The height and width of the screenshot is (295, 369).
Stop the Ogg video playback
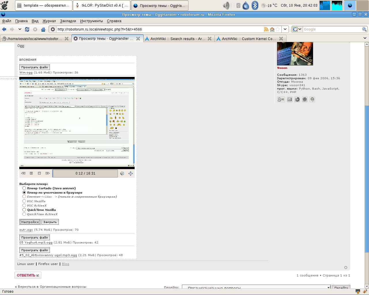click(x=39, y=173)
